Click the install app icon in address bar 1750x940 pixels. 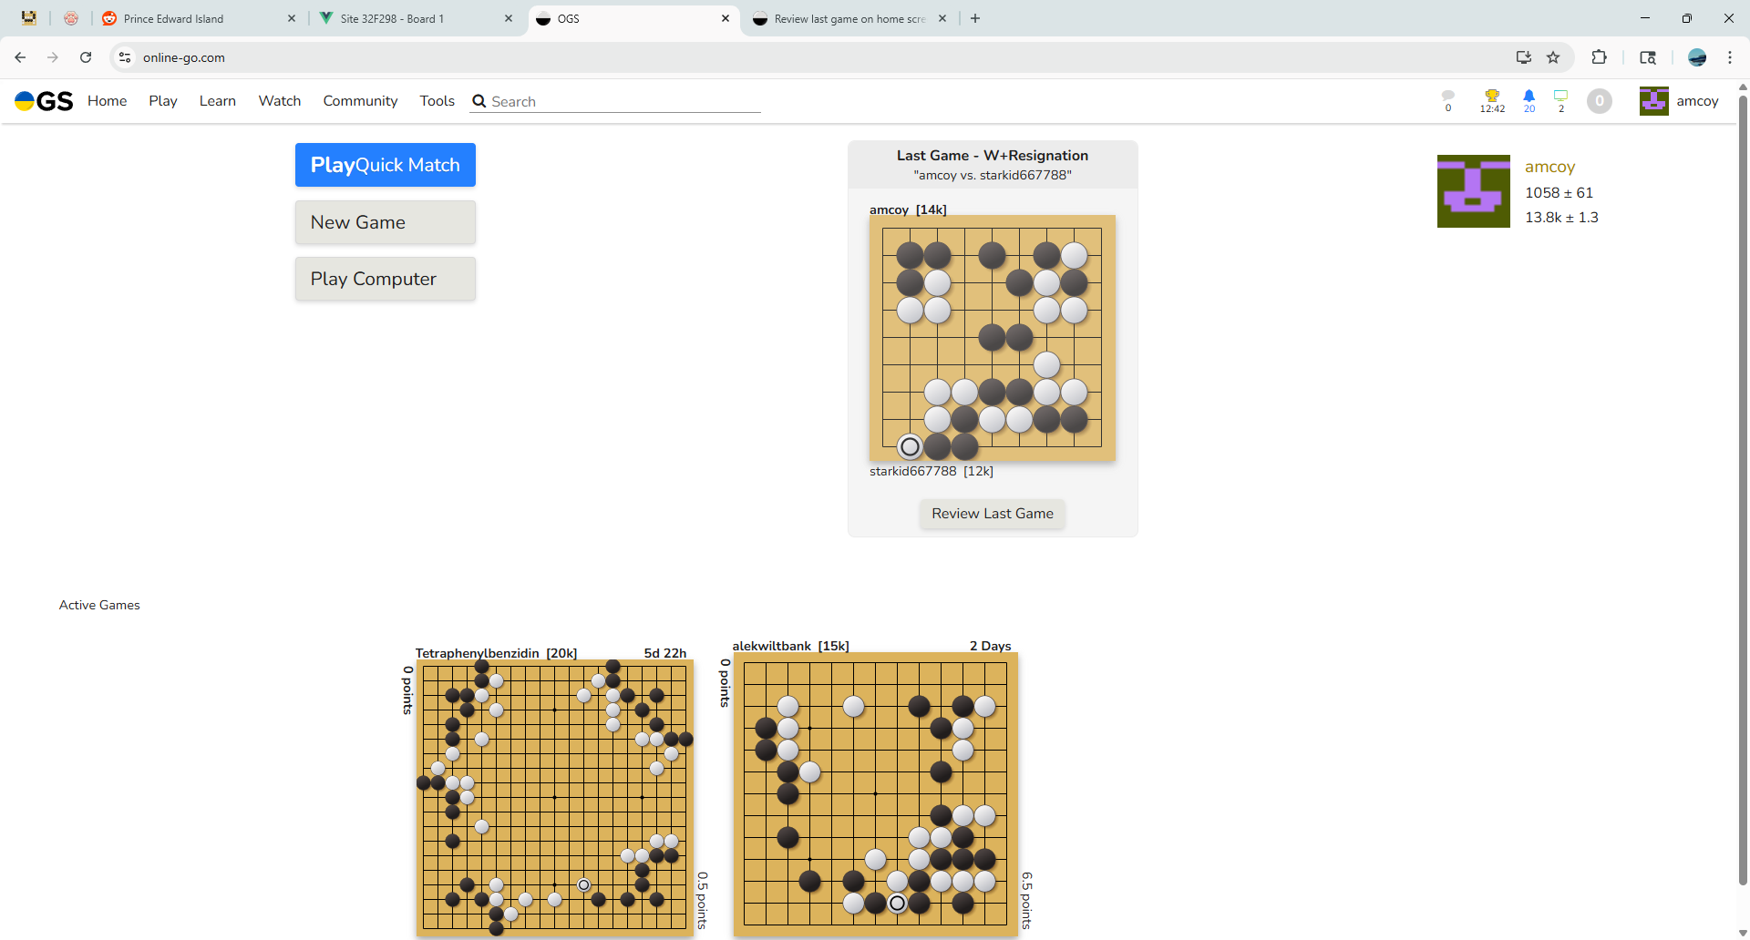[1523, 57]
